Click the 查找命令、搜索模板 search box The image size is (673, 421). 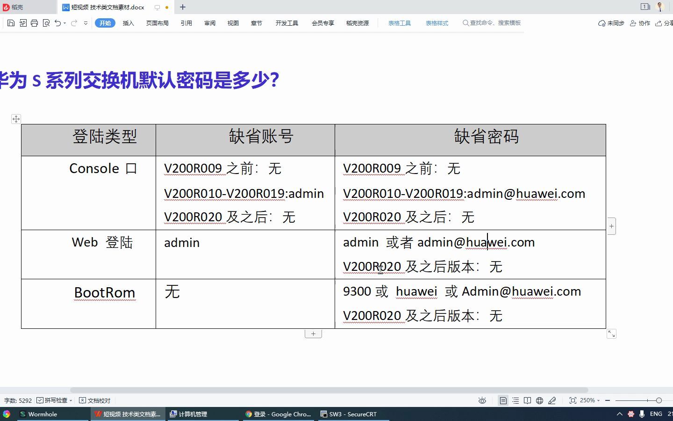point(492,23)
